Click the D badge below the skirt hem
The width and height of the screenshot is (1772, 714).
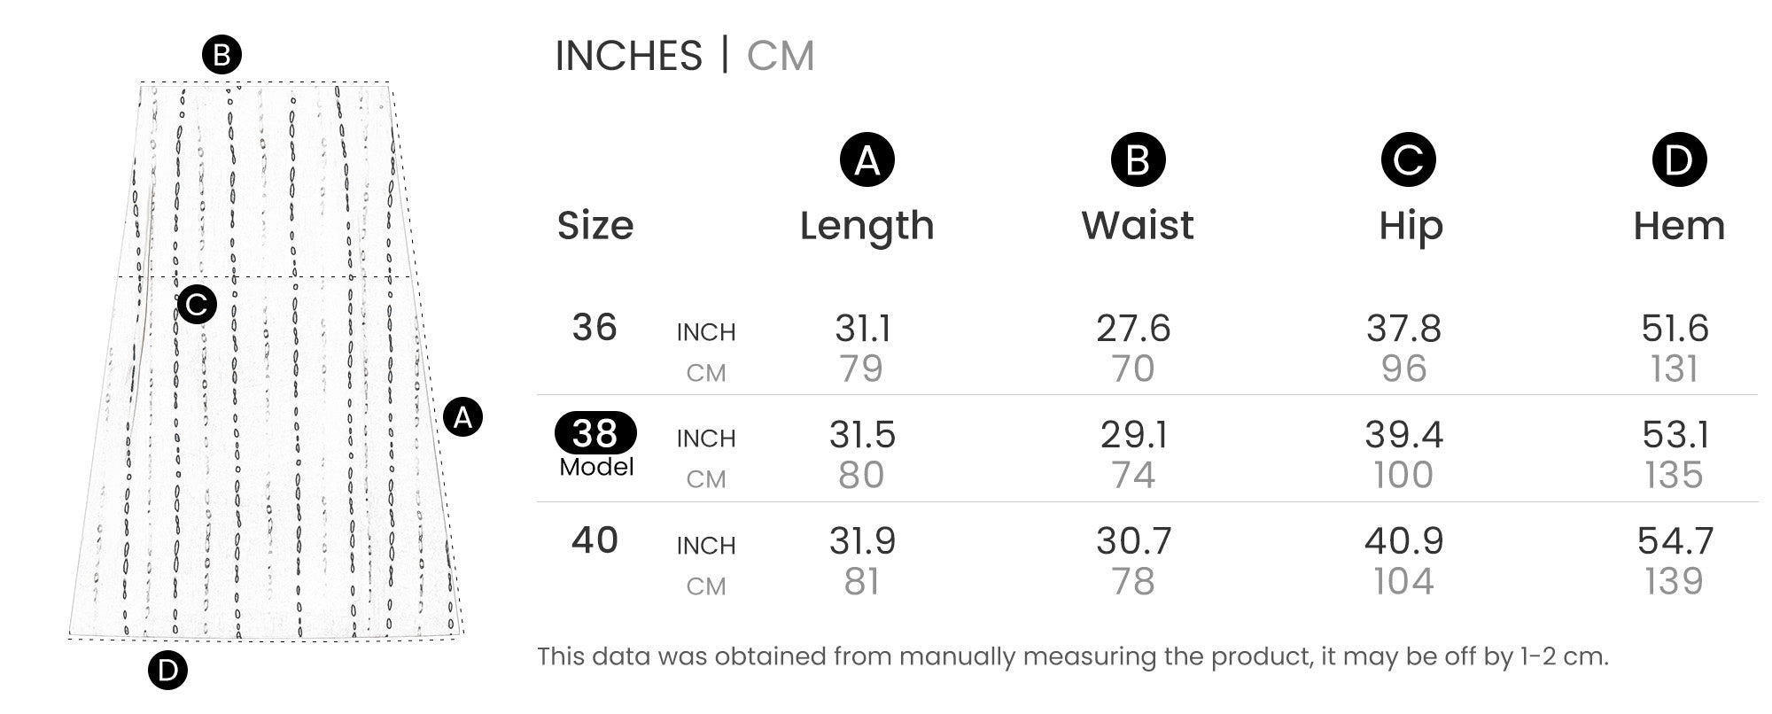point(167,671)
